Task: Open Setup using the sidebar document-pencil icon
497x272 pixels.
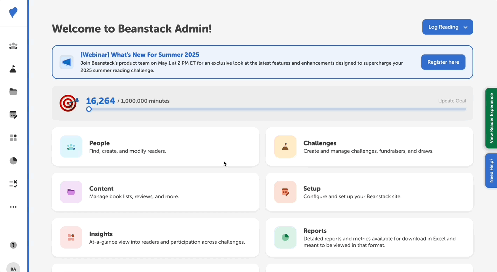Action: 13,115
